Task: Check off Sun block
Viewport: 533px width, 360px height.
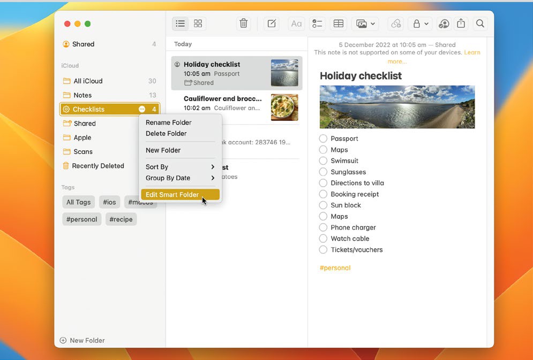Action: pyautogui.click(x=323, y=205)
